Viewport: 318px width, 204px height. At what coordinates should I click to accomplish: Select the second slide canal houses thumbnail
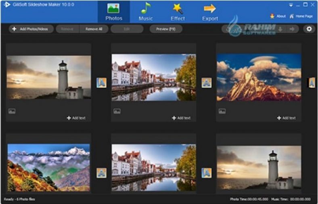pos(154,77)
